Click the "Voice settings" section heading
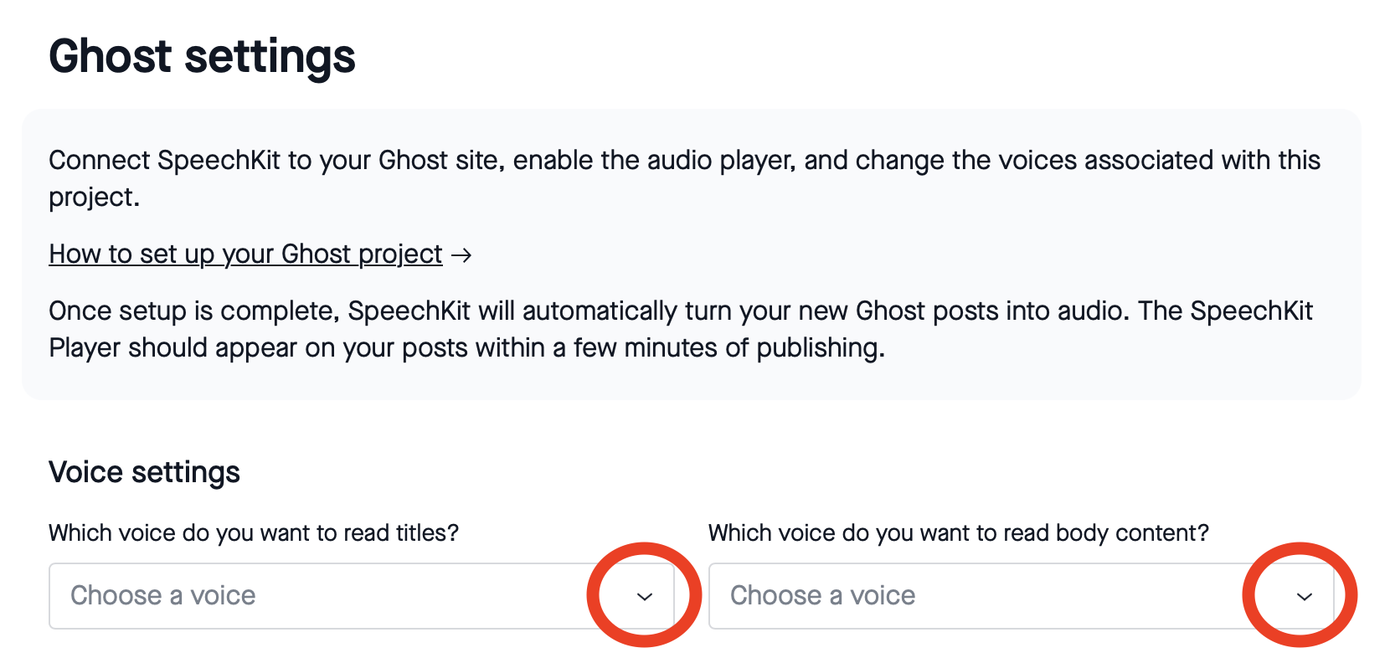This screenshot has width=1390, height=658. click(144, 472)
